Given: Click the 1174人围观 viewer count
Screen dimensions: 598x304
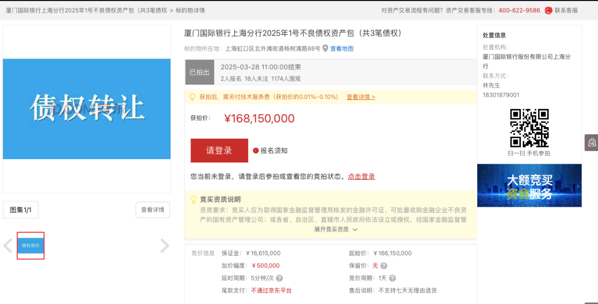Looking at the screenshot, I should point(286,78).
